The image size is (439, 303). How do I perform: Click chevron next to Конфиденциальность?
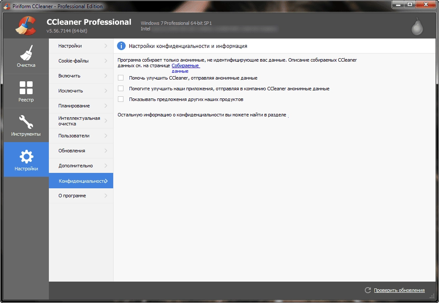click(106, 181)
